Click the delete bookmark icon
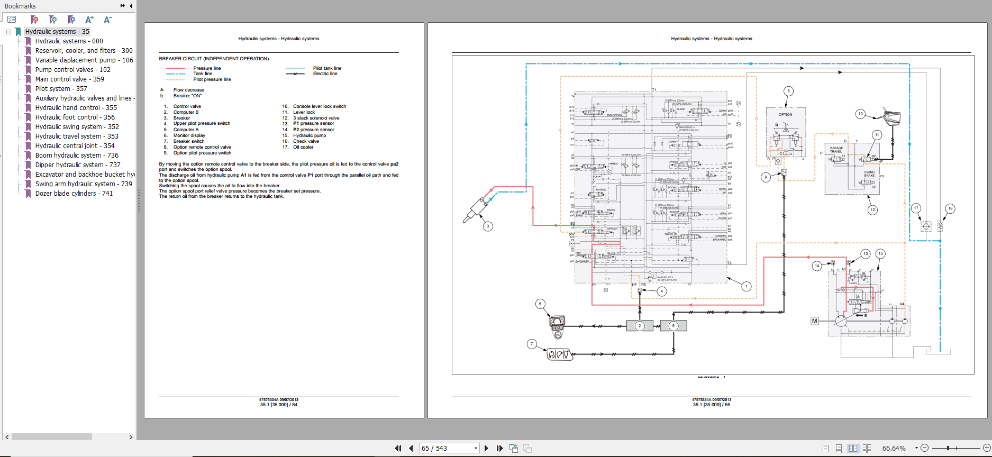Viewport: 992px width, 457px height. pyautogui.click(x=34, y=20)
